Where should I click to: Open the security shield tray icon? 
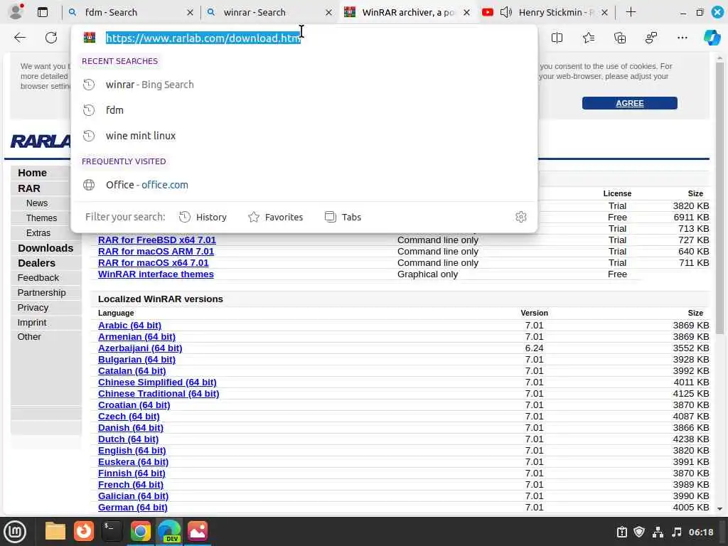pyautogui.click(x=639, y=532)
